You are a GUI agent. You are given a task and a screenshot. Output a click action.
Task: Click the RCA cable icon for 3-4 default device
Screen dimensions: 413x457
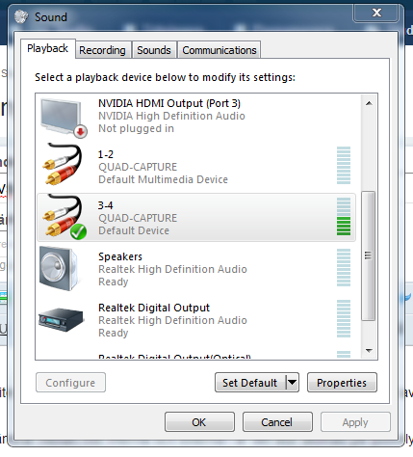(65, 217)
